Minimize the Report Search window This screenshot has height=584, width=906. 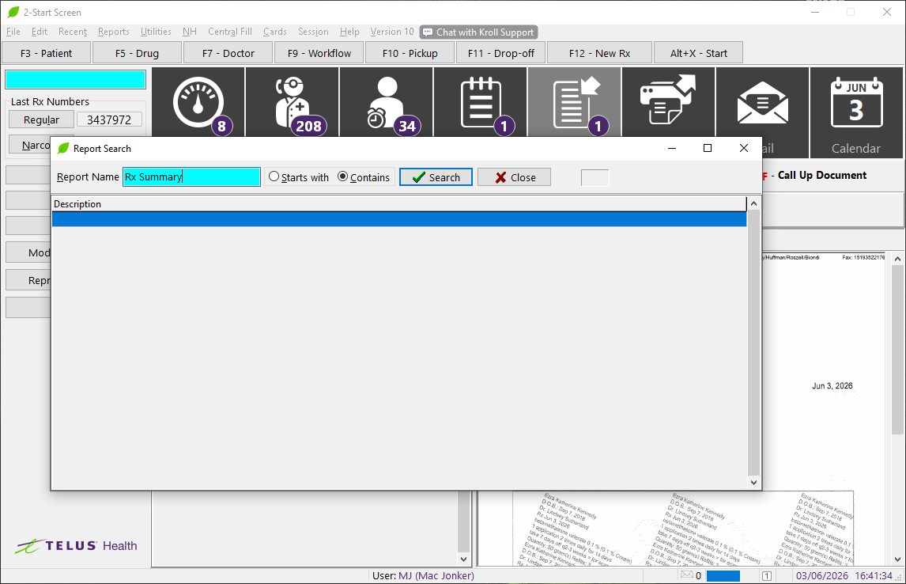pyautogui.click(x=672, y=148)
